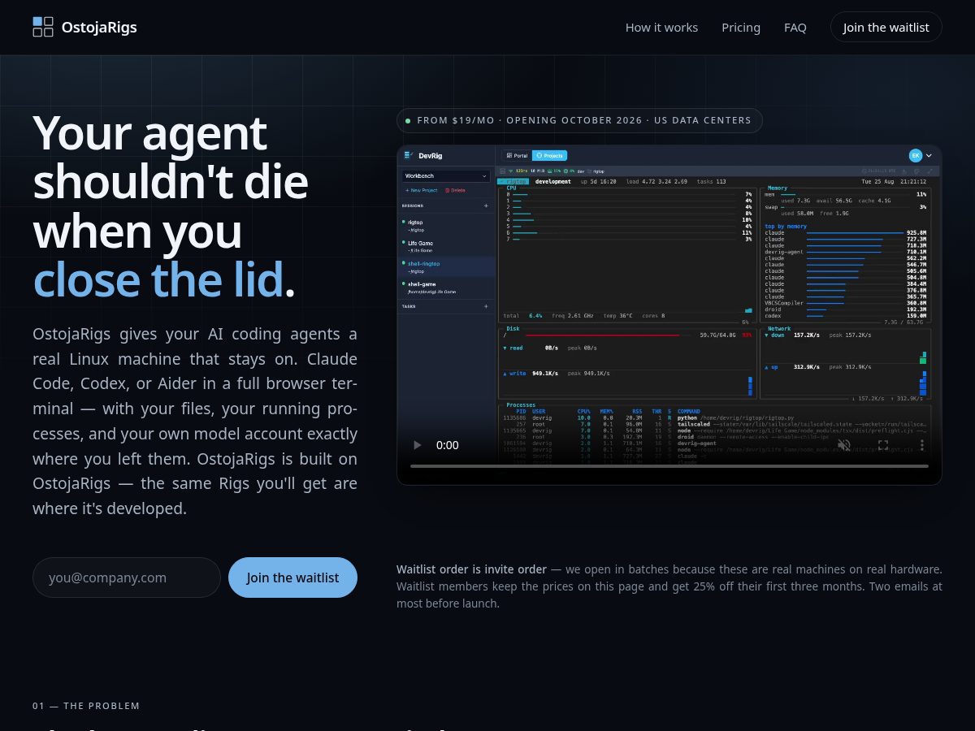
Task: Switch to the Portal tab in DevRig
Action: tap(517, 155)
